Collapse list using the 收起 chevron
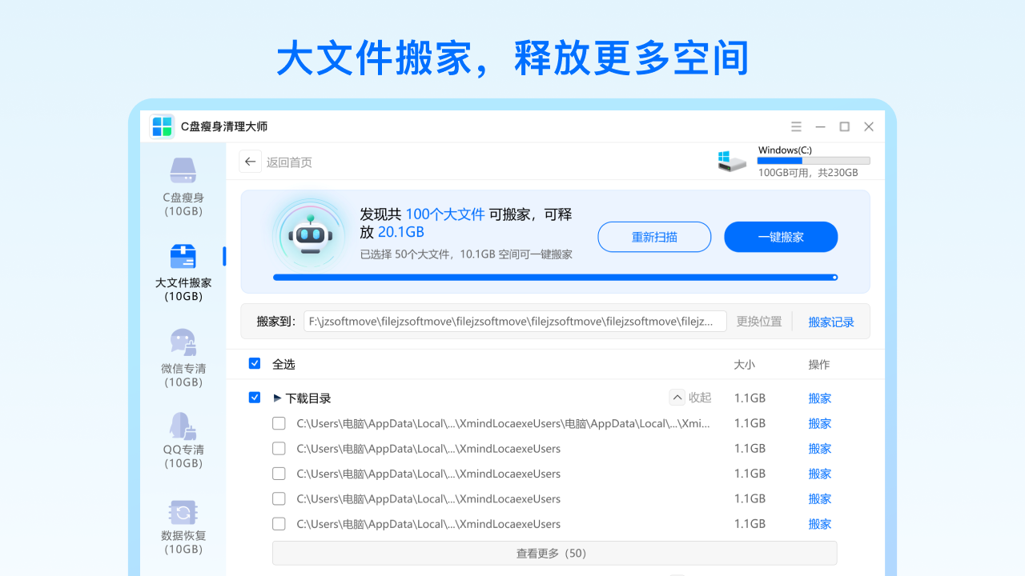Image resolution: width=1025 pixels, height=576 pixels. [x=677, y=398]
